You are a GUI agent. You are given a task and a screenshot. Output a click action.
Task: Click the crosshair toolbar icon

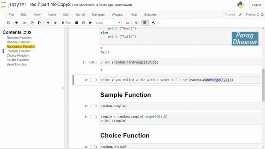(136, 23)
